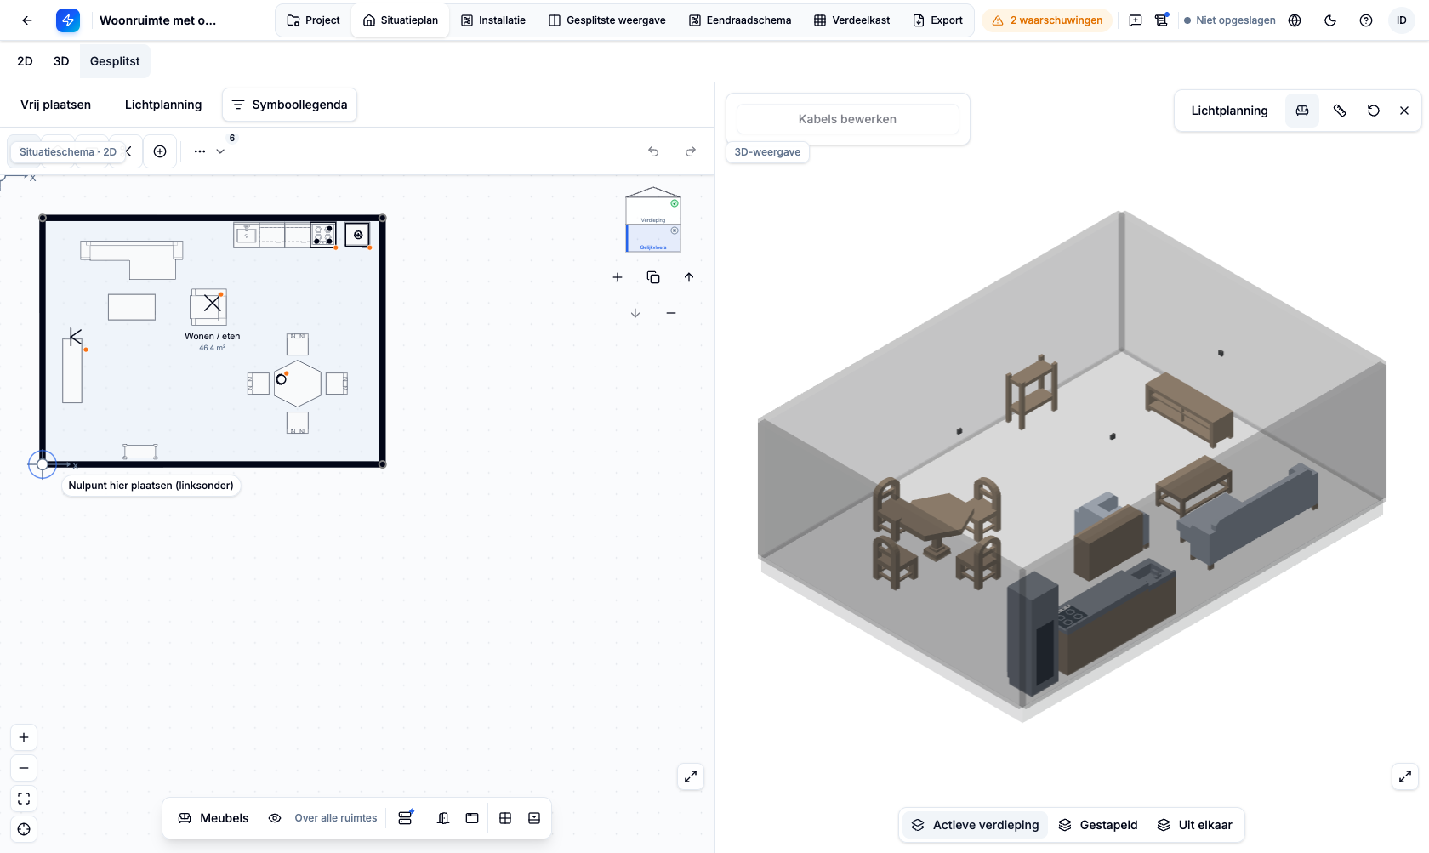Click the blue lightning app logo
This screenshot has height=853, width=1429.
(x=68, y=20)
